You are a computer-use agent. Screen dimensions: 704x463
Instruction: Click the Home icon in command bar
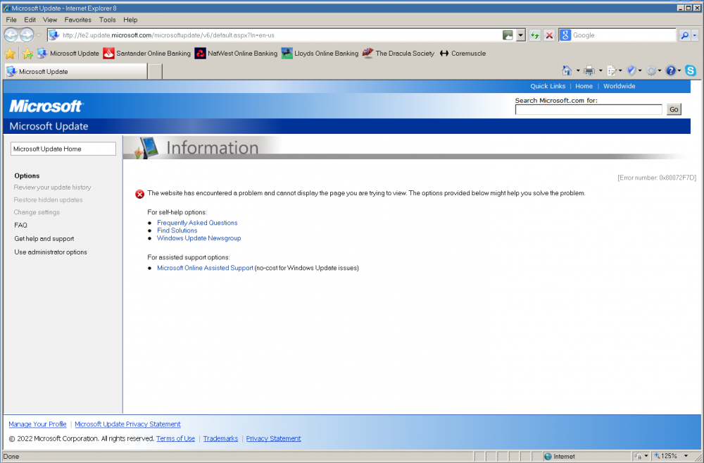(567, 70)
